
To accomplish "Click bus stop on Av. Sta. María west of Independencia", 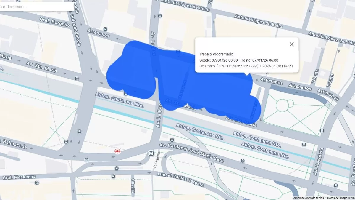I will point(77,79).
